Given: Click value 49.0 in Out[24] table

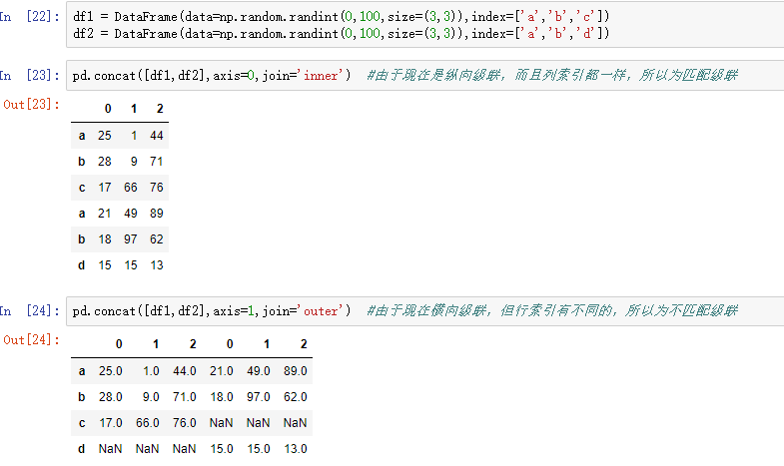Looking at the screenshot, I should [259, 371].
